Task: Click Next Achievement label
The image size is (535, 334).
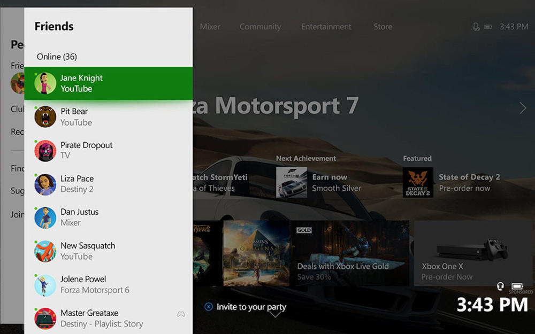Action: 306,158
